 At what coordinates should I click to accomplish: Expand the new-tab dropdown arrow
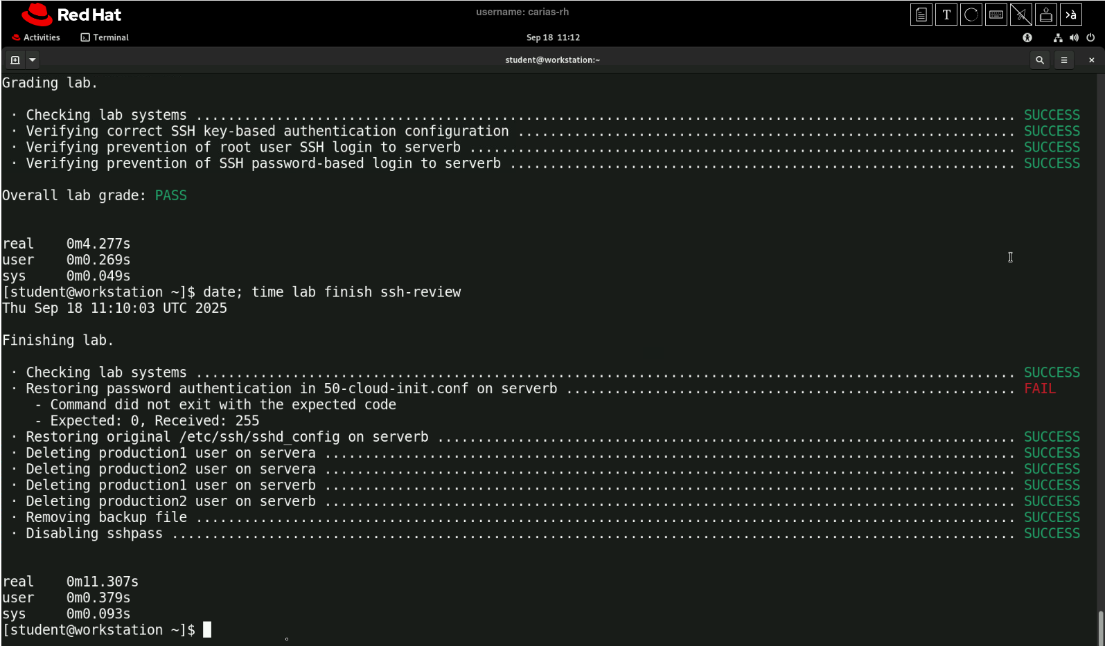(x=33, y=60)
